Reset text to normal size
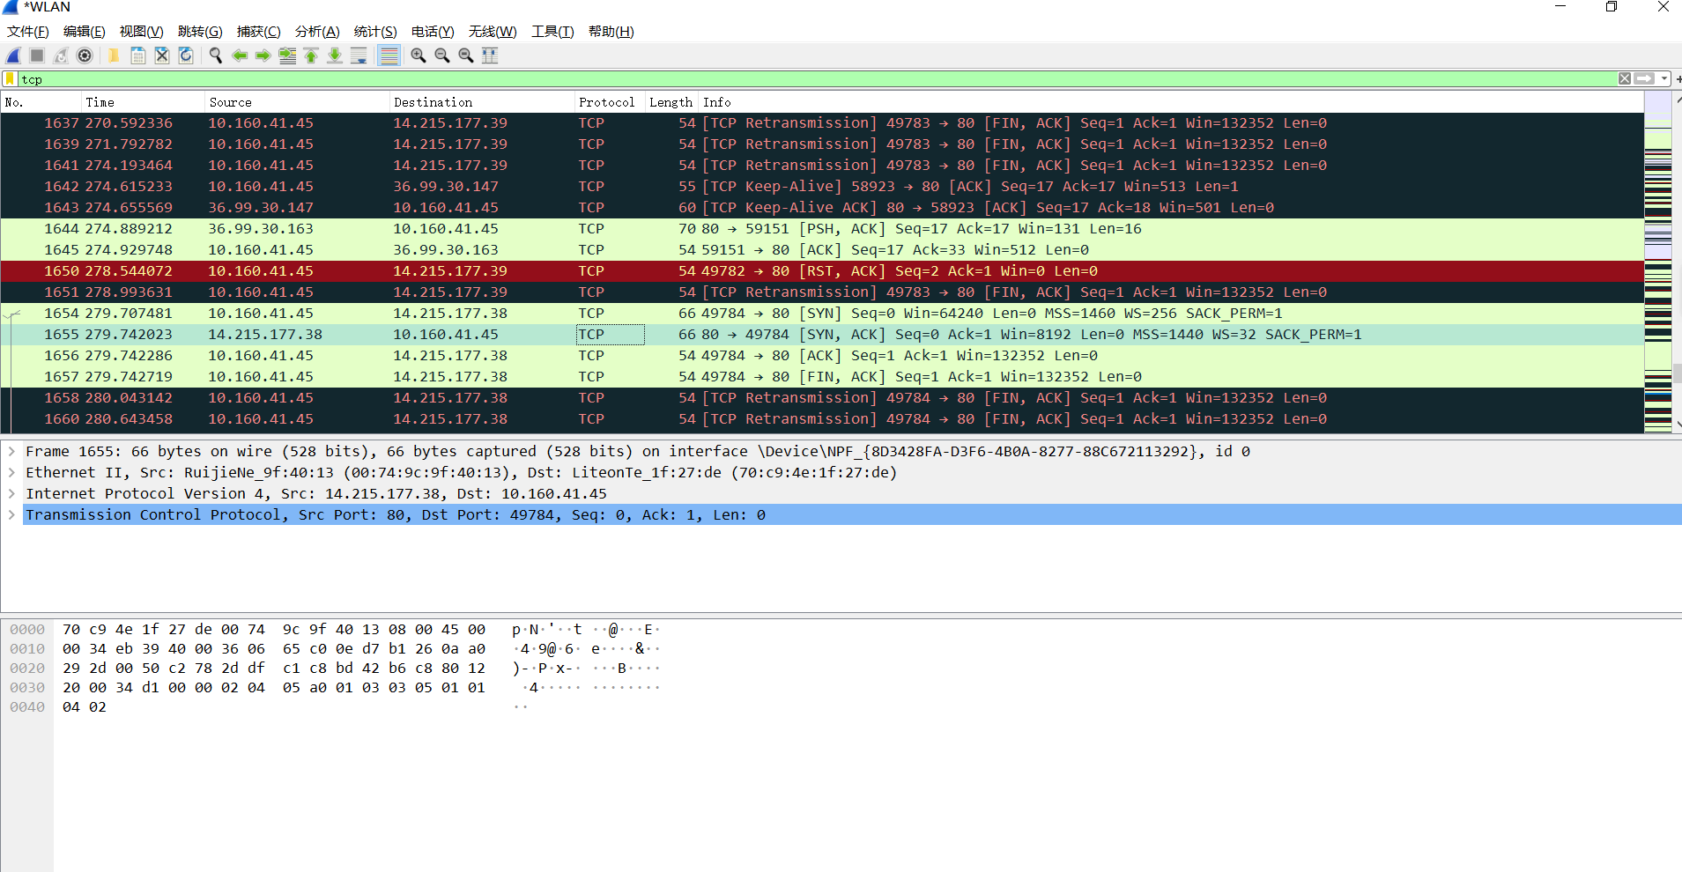 pyautogui.click(x=466, y=55)
